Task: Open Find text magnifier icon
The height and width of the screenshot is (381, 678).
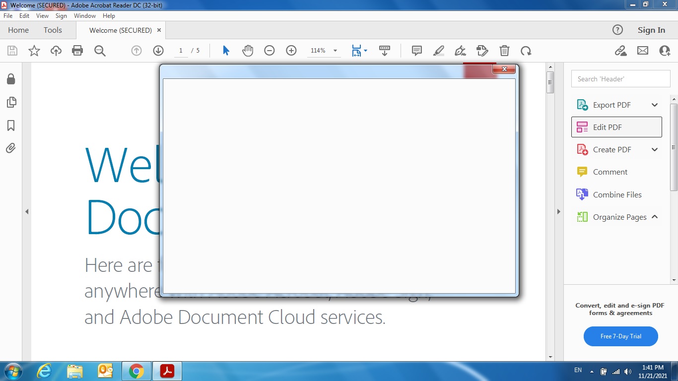Action: pos(100,51)
